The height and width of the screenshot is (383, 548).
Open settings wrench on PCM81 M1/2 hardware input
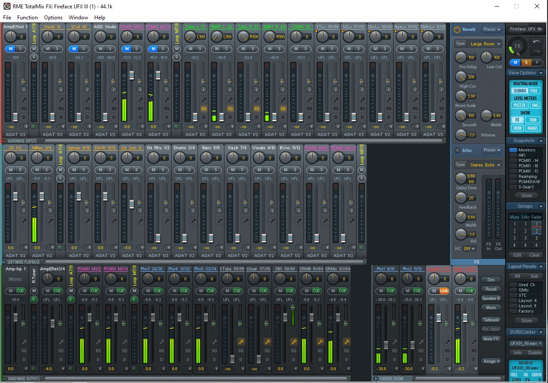[x=140, y=99]
